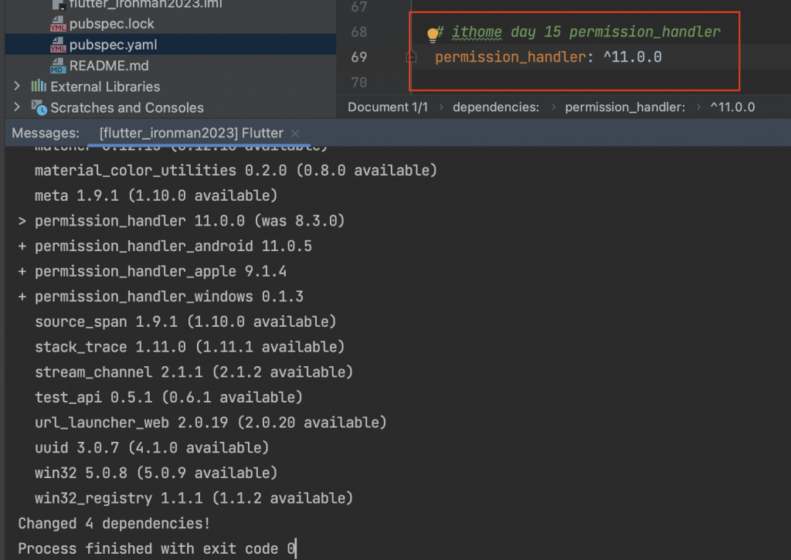The image size is (791, 560).
Task: Click the pubspec.lock YML file icon
Action: pos(58,24)
